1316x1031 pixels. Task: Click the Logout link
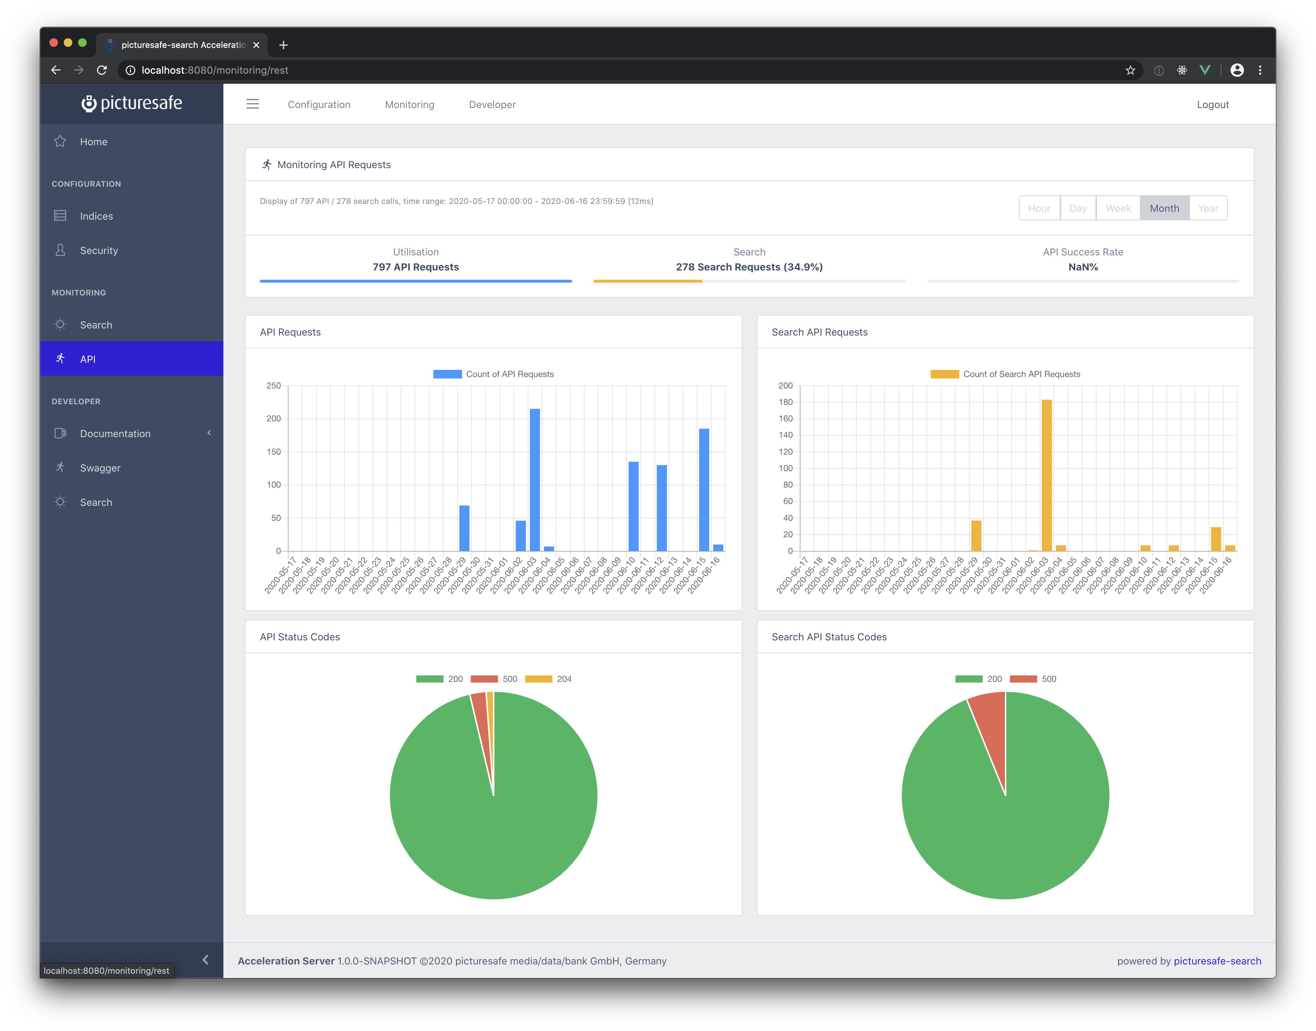[x=1213, y=104]
